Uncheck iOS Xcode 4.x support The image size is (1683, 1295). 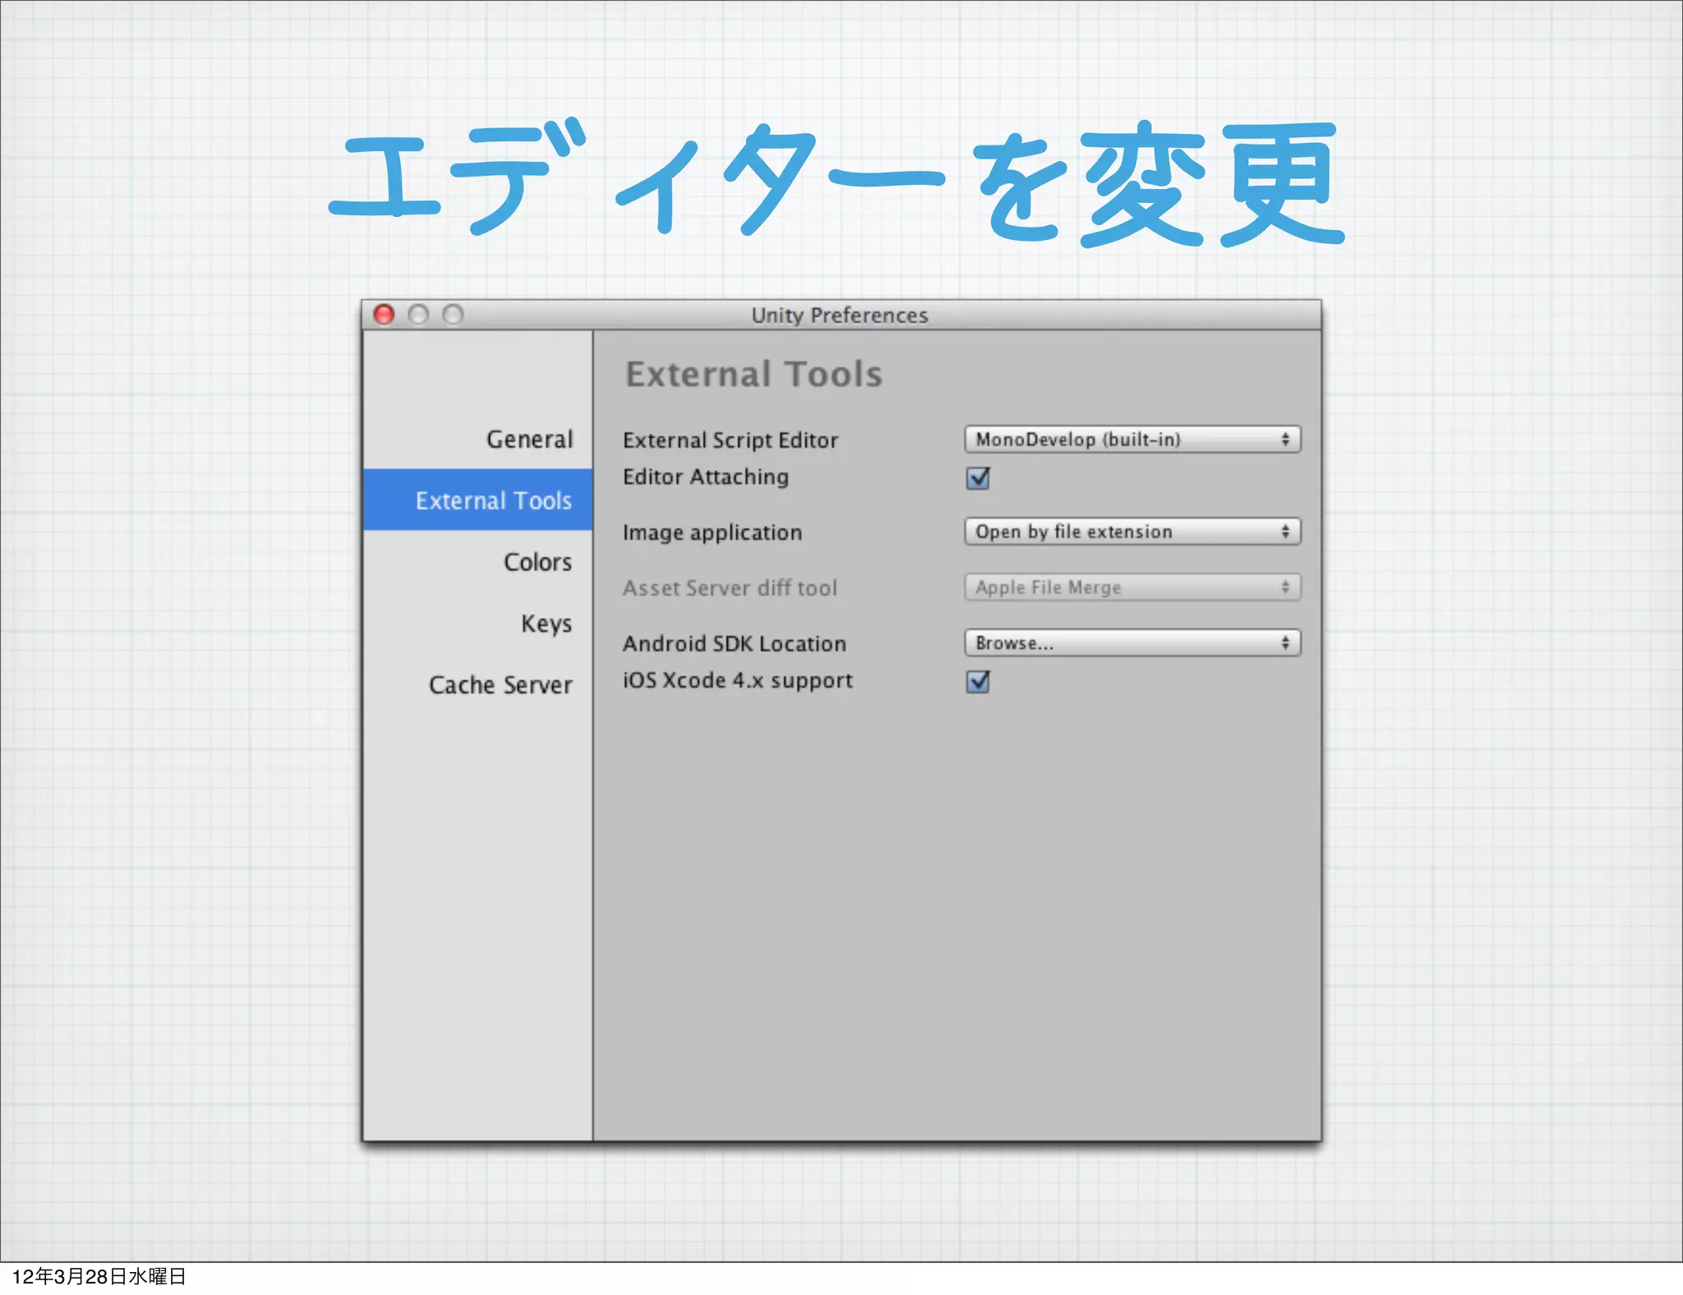(x=978, y=682)
